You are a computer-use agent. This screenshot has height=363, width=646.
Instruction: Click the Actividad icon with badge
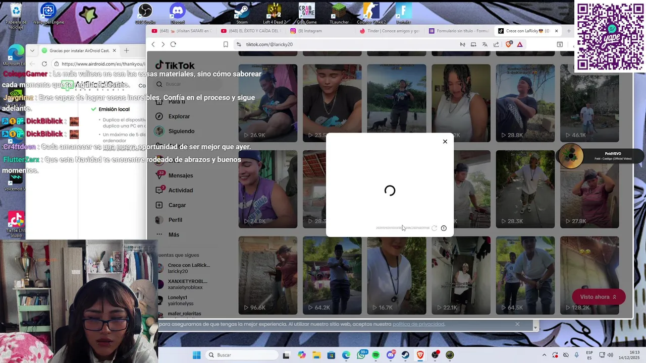tap(159, 190)
